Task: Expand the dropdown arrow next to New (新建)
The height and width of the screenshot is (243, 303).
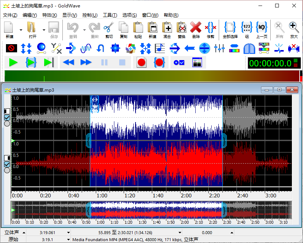Action: click(21, 30)
